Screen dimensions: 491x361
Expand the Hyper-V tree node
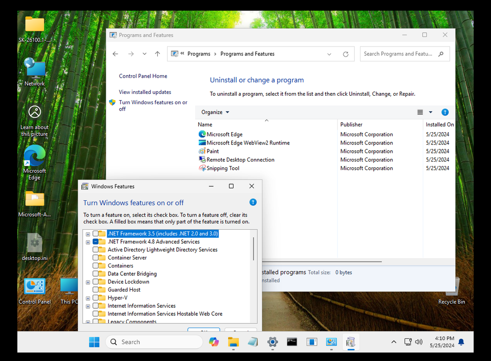tap(88, 298)
